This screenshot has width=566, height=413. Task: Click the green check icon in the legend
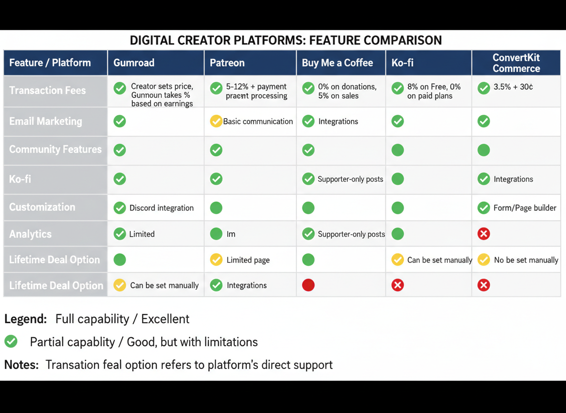point(11,341)
